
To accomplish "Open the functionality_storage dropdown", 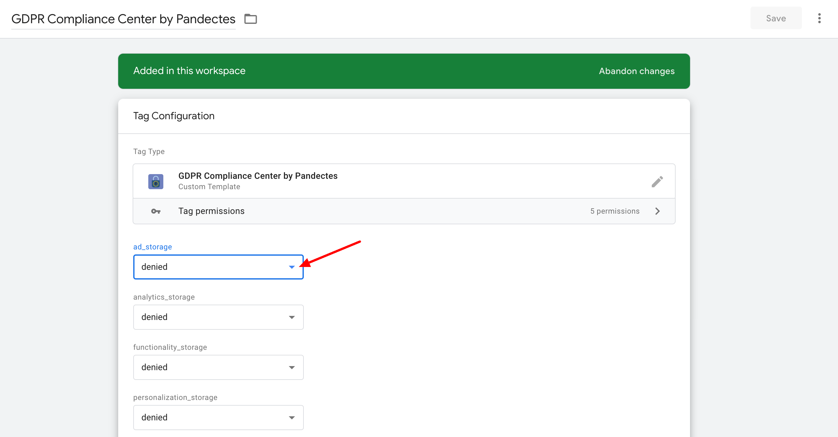I will tap(218, 367).
